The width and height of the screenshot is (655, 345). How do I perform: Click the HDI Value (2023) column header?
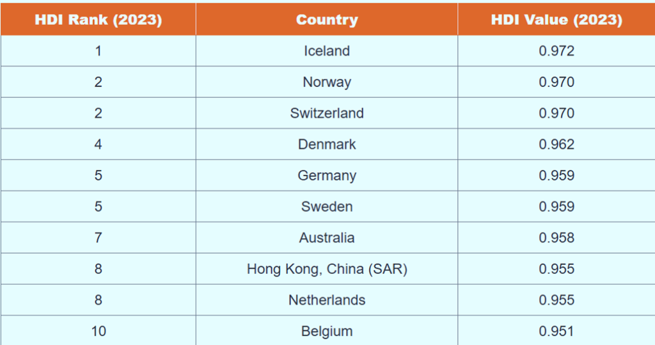click(x=556, y=19)
